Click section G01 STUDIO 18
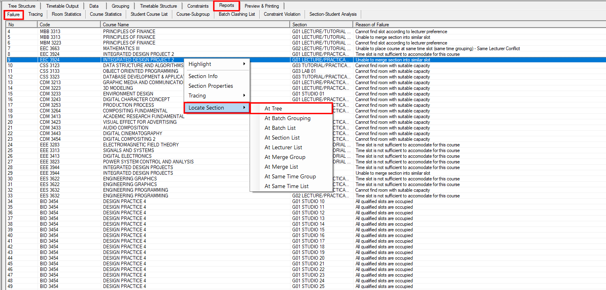 [308, 247]
